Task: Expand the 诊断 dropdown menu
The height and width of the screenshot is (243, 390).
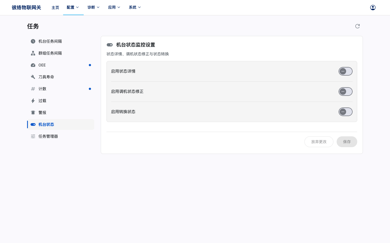Action: [x=94, y=8]
